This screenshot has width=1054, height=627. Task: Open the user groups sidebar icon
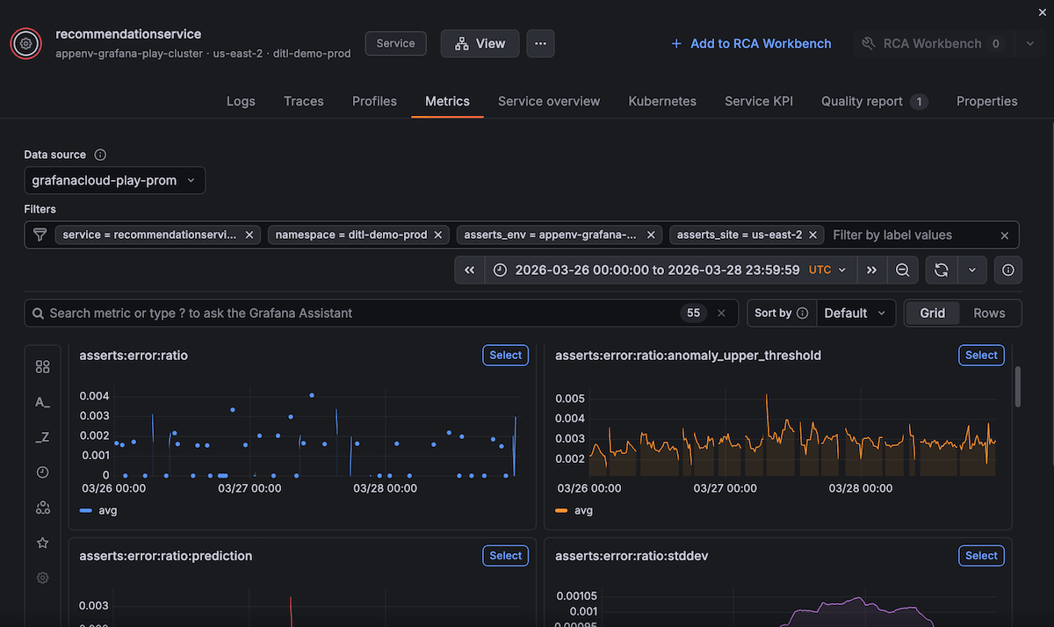coord(42,507)
